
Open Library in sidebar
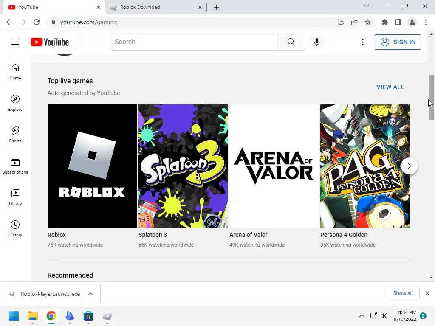point(15,197)
